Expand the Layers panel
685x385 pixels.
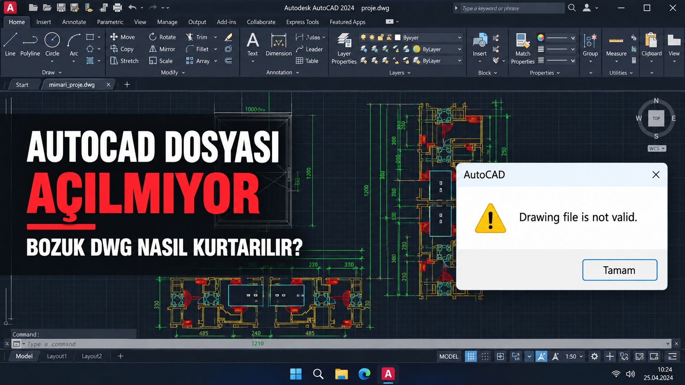click(400, 73)
